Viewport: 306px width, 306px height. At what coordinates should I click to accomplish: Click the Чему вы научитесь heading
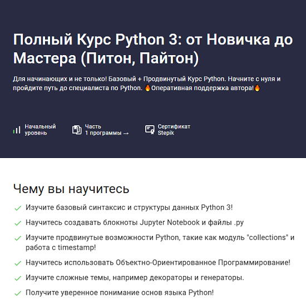point(71,189)
